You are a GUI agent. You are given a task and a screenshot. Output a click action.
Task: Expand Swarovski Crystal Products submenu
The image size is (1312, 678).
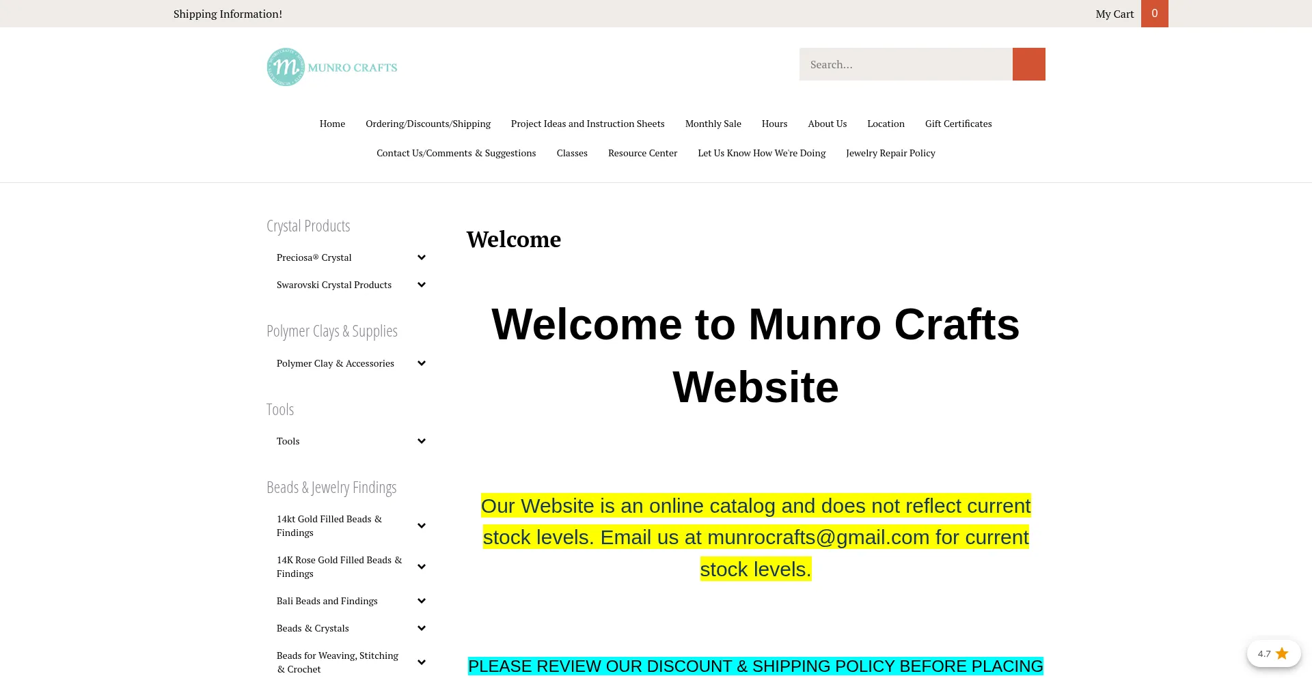coord(422,285)
